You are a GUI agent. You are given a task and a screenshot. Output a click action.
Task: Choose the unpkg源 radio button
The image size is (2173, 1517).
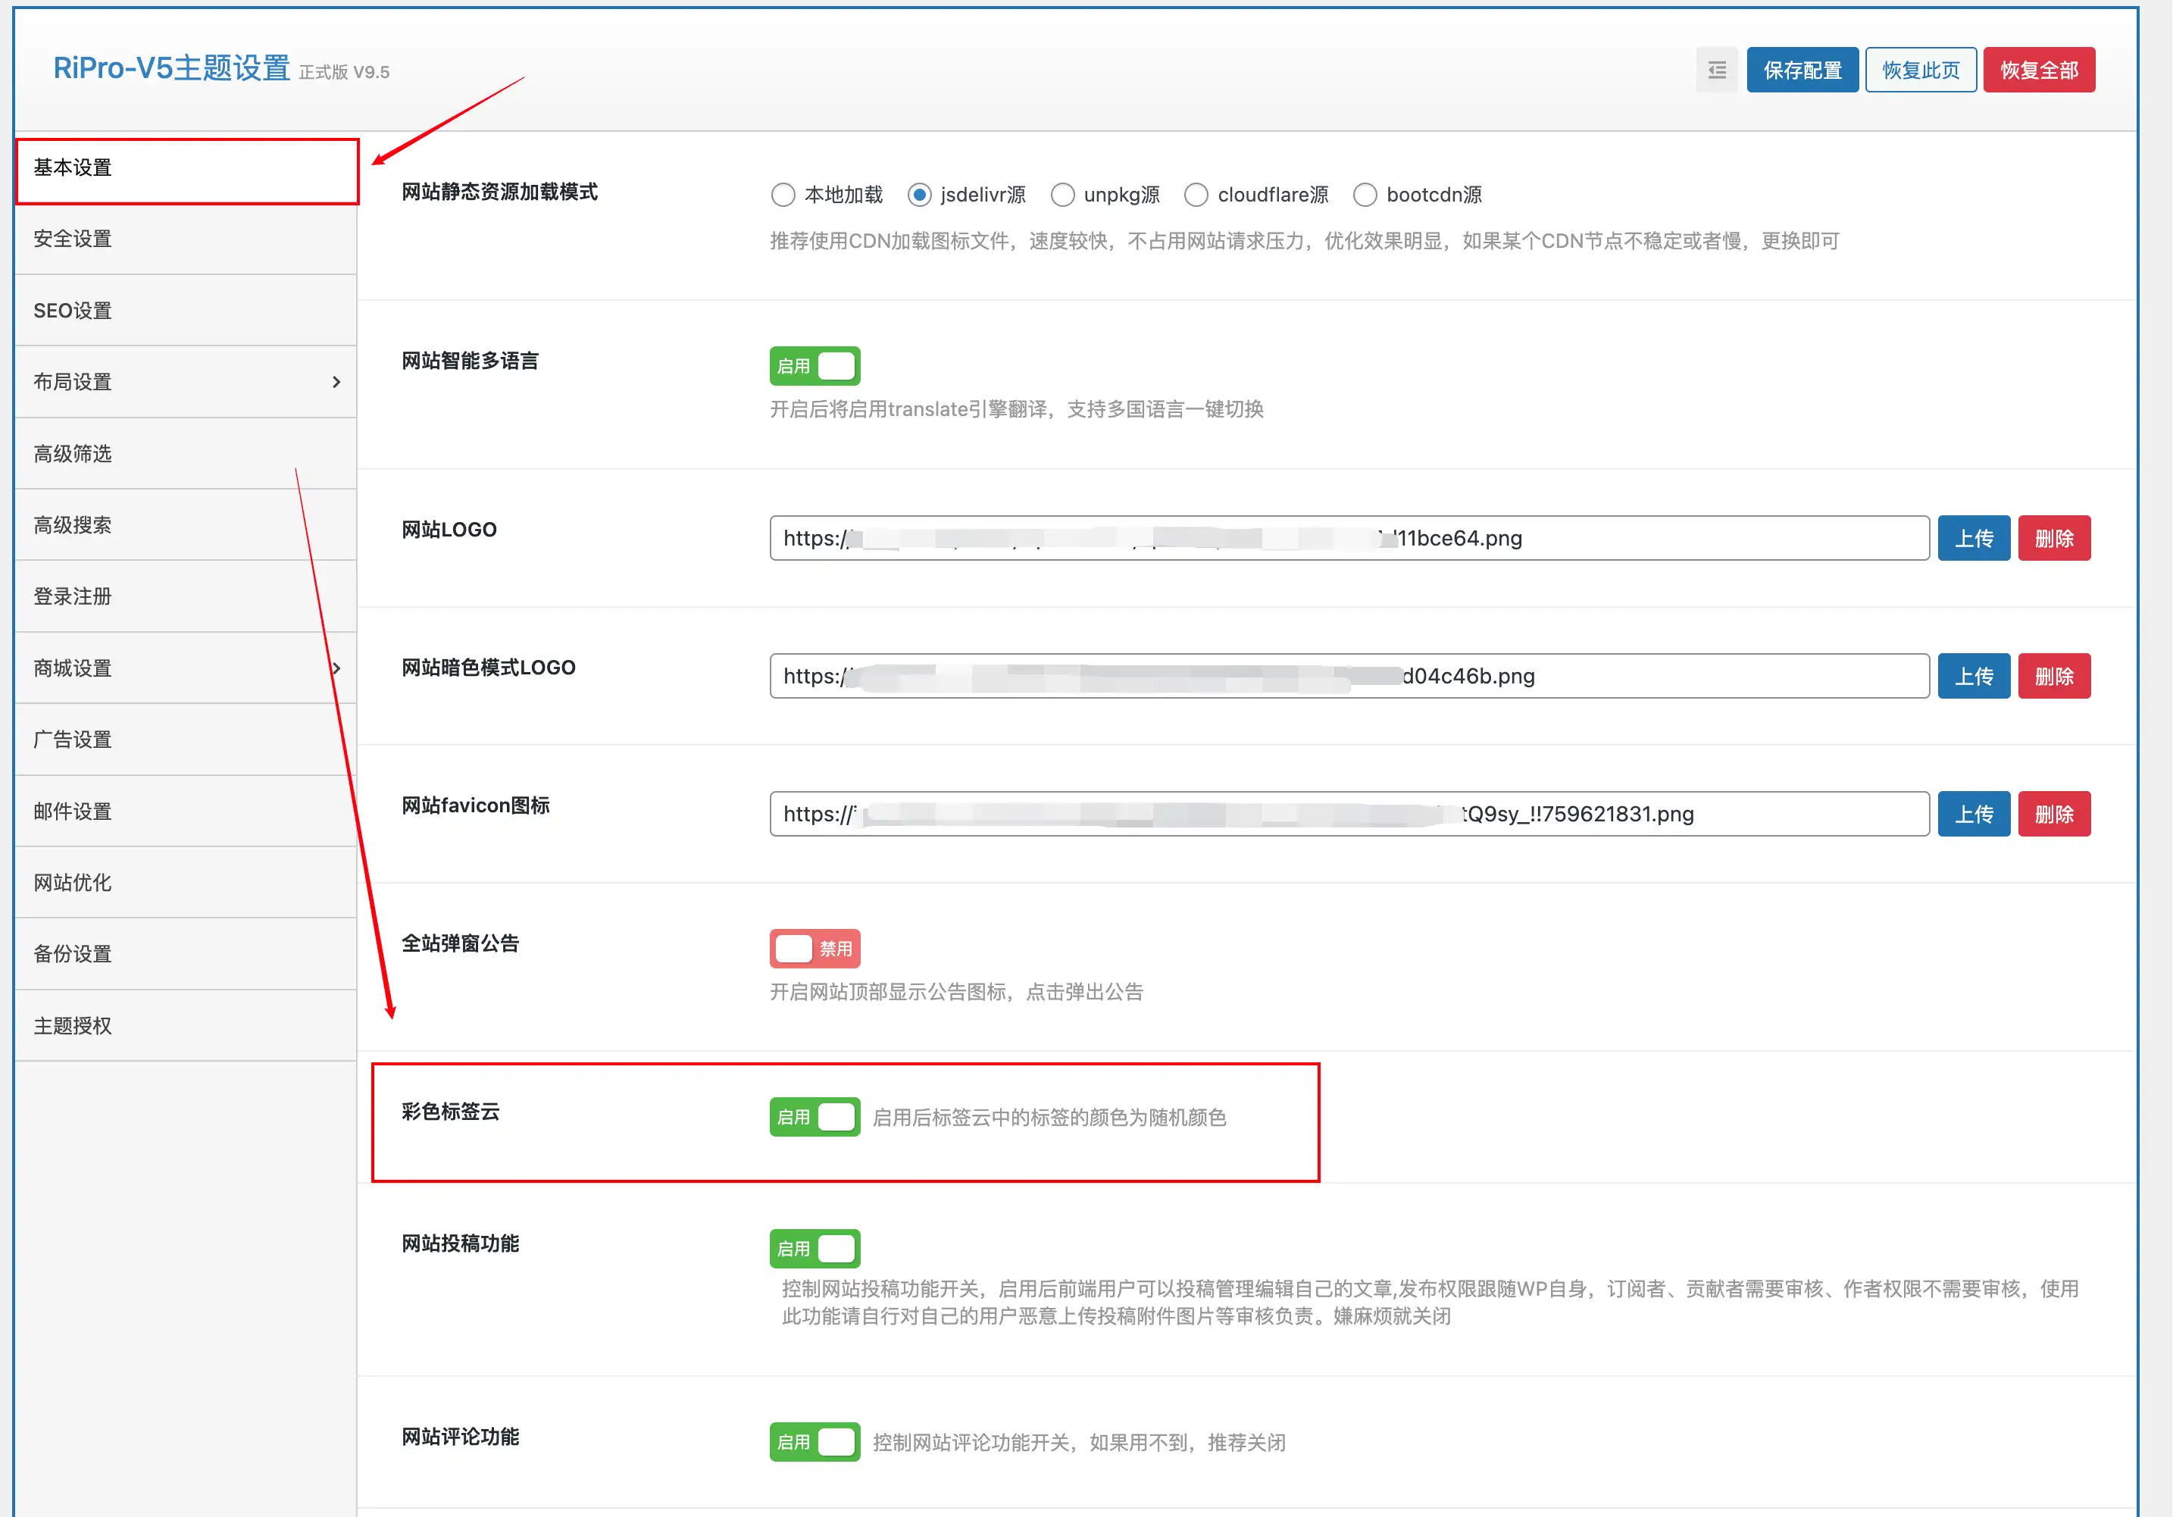(x=1062, y=195)
